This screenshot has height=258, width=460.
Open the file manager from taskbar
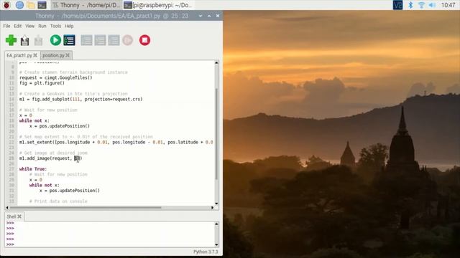point(31,5)
